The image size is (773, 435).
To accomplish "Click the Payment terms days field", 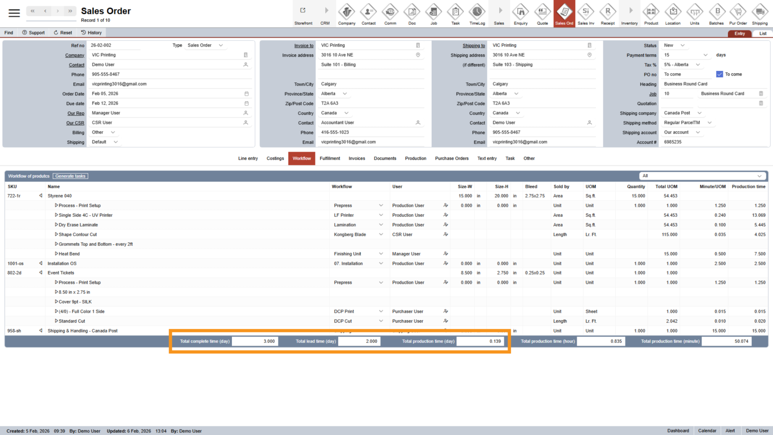I will 685,55.
